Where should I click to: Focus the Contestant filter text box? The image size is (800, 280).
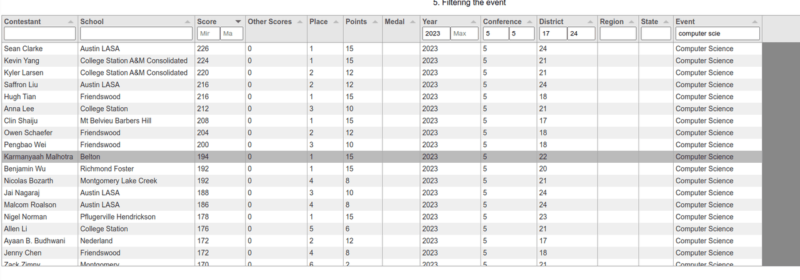tap(39, 34)
